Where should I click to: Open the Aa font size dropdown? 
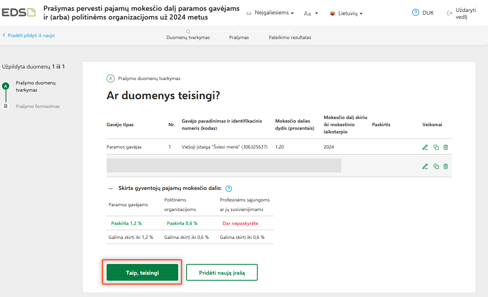pyautogui.click(x=311, y=13)
